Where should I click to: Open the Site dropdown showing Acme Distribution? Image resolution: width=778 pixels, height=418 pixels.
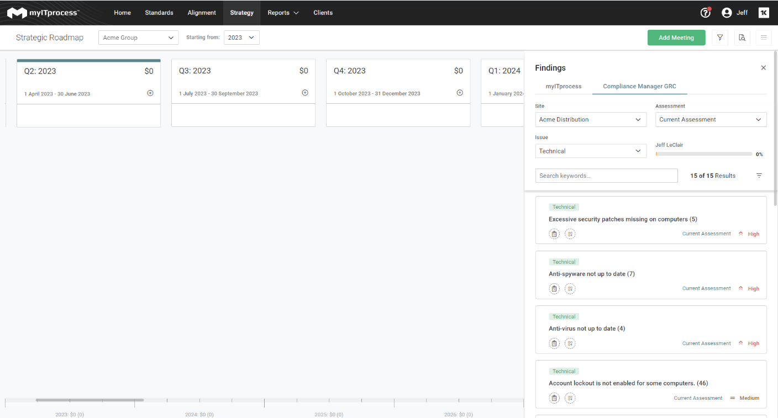point(590,119)
